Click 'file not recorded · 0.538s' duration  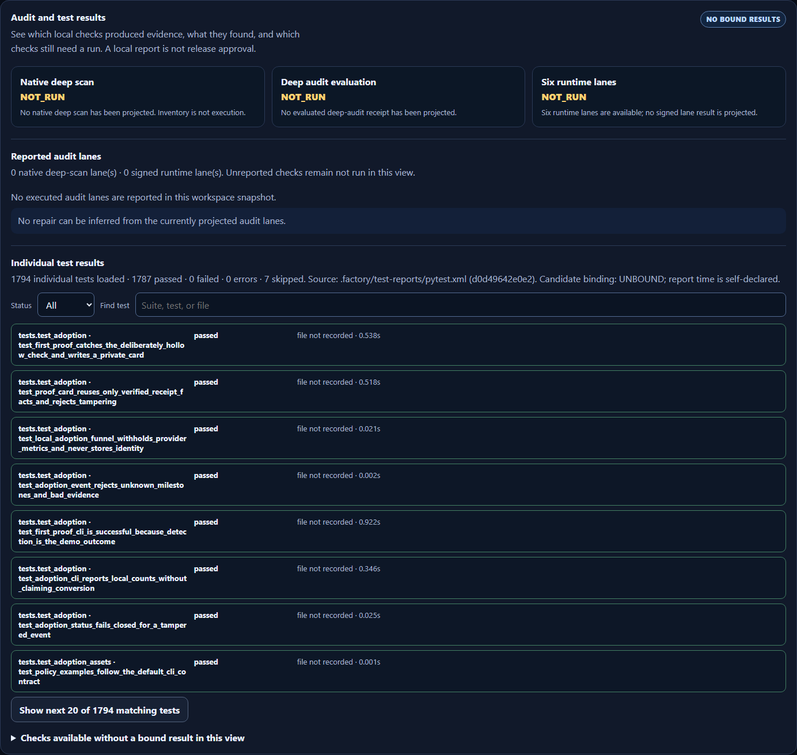point(339,335)
